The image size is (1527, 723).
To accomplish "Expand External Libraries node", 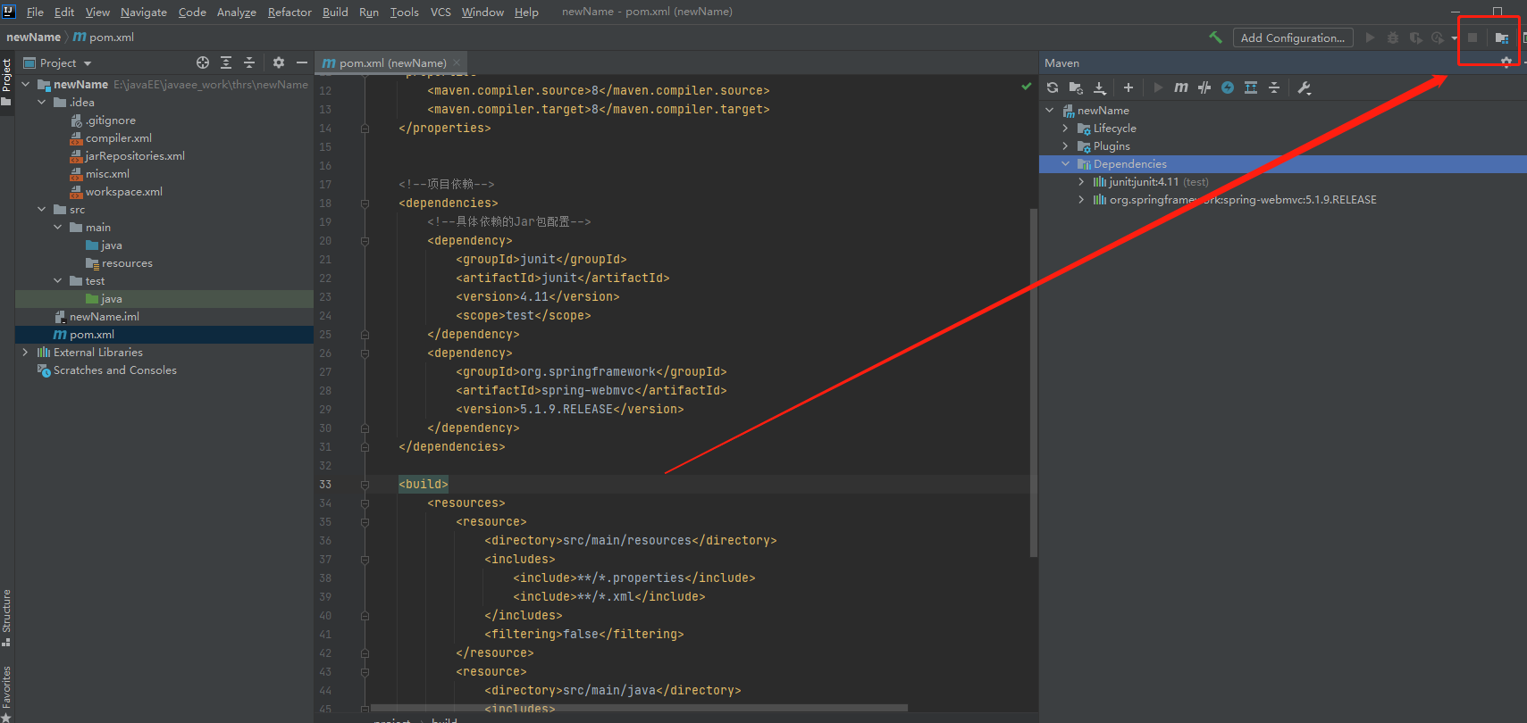I will coord(26,353).
